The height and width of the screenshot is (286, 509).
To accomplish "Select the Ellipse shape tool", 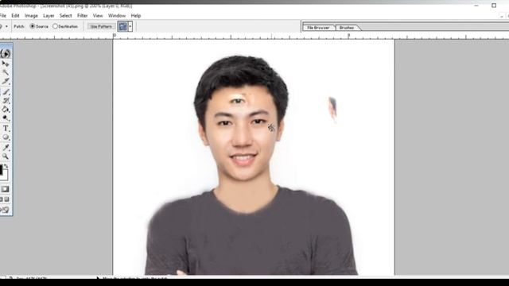I will pyautogui.click(x=6, y=137).
